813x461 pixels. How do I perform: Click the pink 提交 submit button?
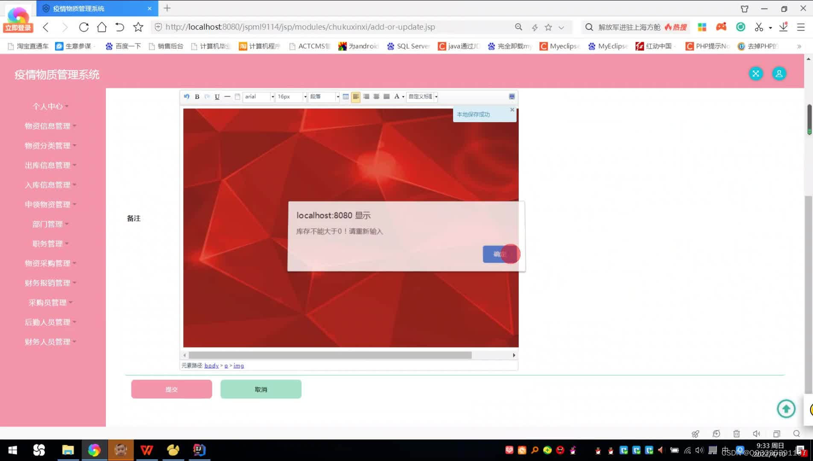[172, 389]
